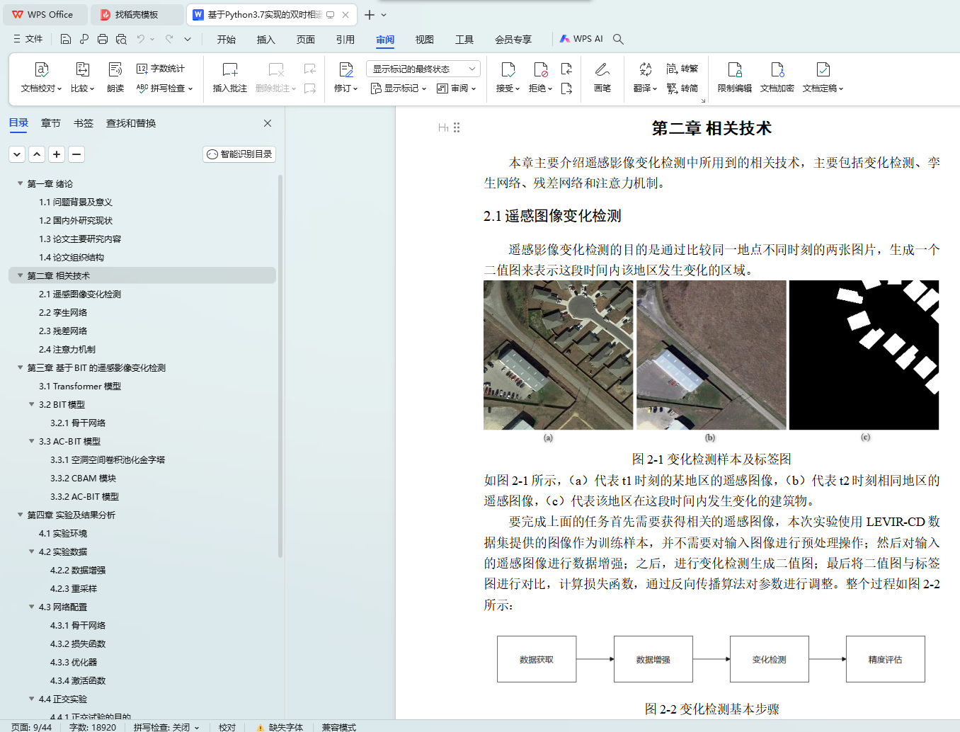
Task: Click the 文档校对 document proofreading icon
Action: (x=42, y=70)
